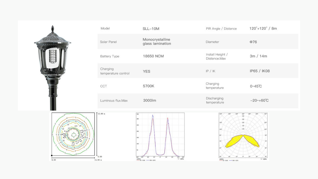
Task: Click the 'CCT' label
Action: coord(104,86)
